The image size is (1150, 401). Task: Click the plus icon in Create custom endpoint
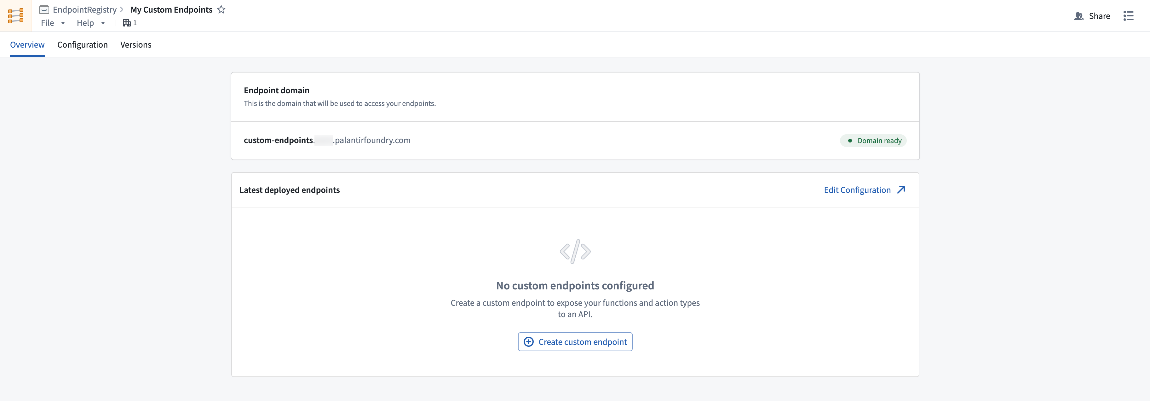tap(529, 342)
